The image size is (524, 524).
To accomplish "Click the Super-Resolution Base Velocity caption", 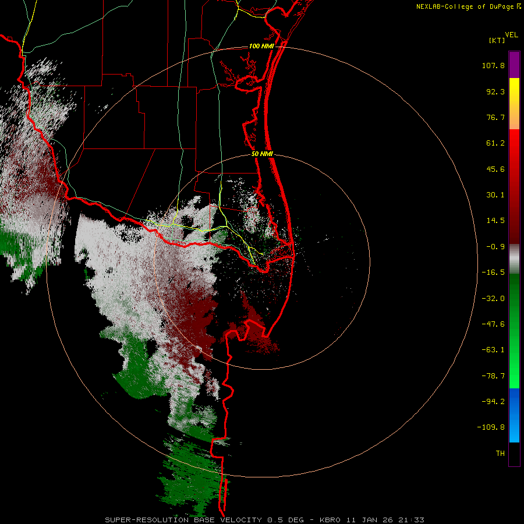I will pyautogui.click(x=265, y=520).
